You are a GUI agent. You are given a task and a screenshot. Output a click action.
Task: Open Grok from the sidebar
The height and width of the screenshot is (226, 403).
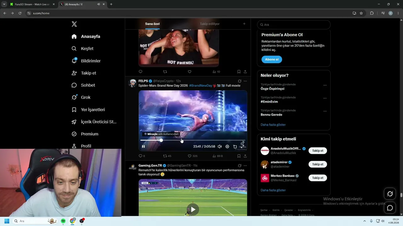pos(81,97)
